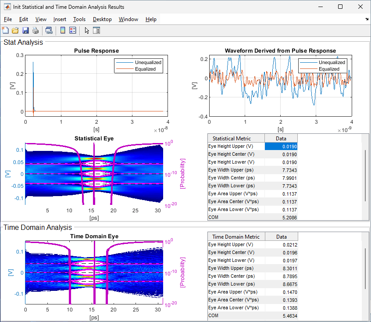Viewport: 371px width, 322px height.
Task: Enable Edit Plot mode with the arrow icon
Action: coord(87,30)
